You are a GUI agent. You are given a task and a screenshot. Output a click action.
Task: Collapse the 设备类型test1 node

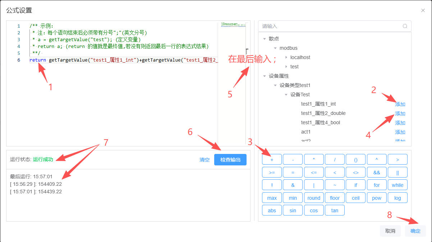click(275, 85)
